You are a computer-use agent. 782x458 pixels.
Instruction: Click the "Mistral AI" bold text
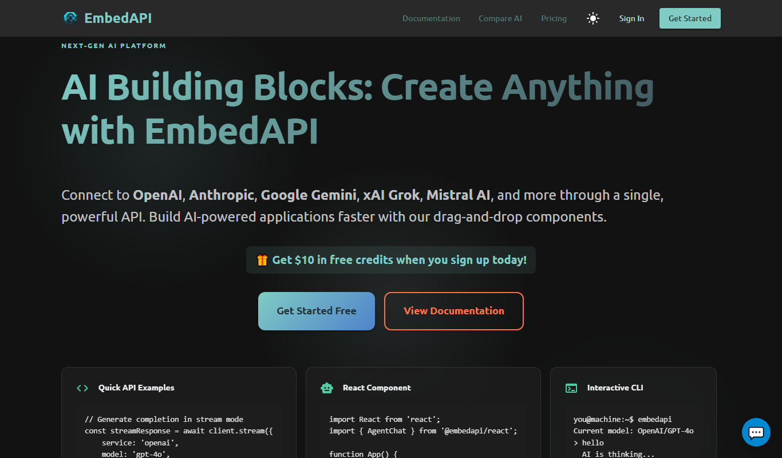(x=459, y=195)
